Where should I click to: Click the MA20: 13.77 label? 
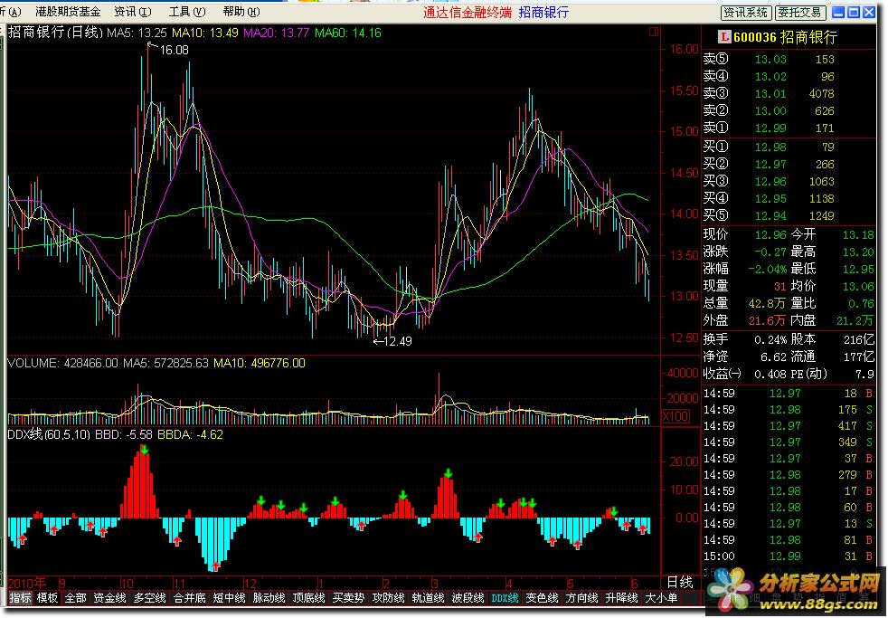[x=277, y=33]
